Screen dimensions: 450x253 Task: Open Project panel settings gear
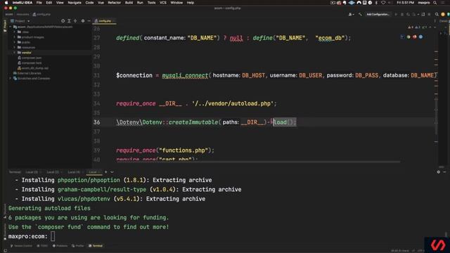[x=83, y=21]
